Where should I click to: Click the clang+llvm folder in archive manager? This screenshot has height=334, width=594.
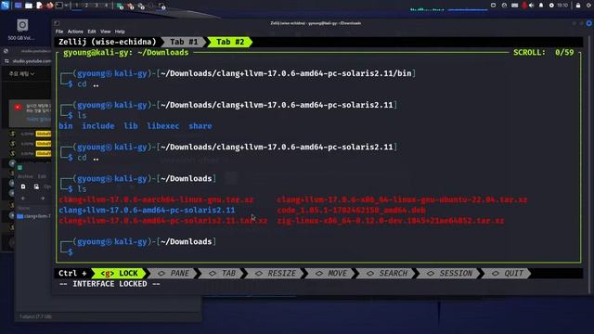pyautogui.click(x=33, y=216)
